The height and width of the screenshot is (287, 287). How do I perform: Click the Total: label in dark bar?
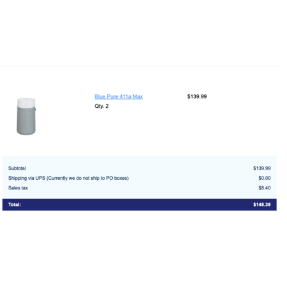tap(15, 205)
